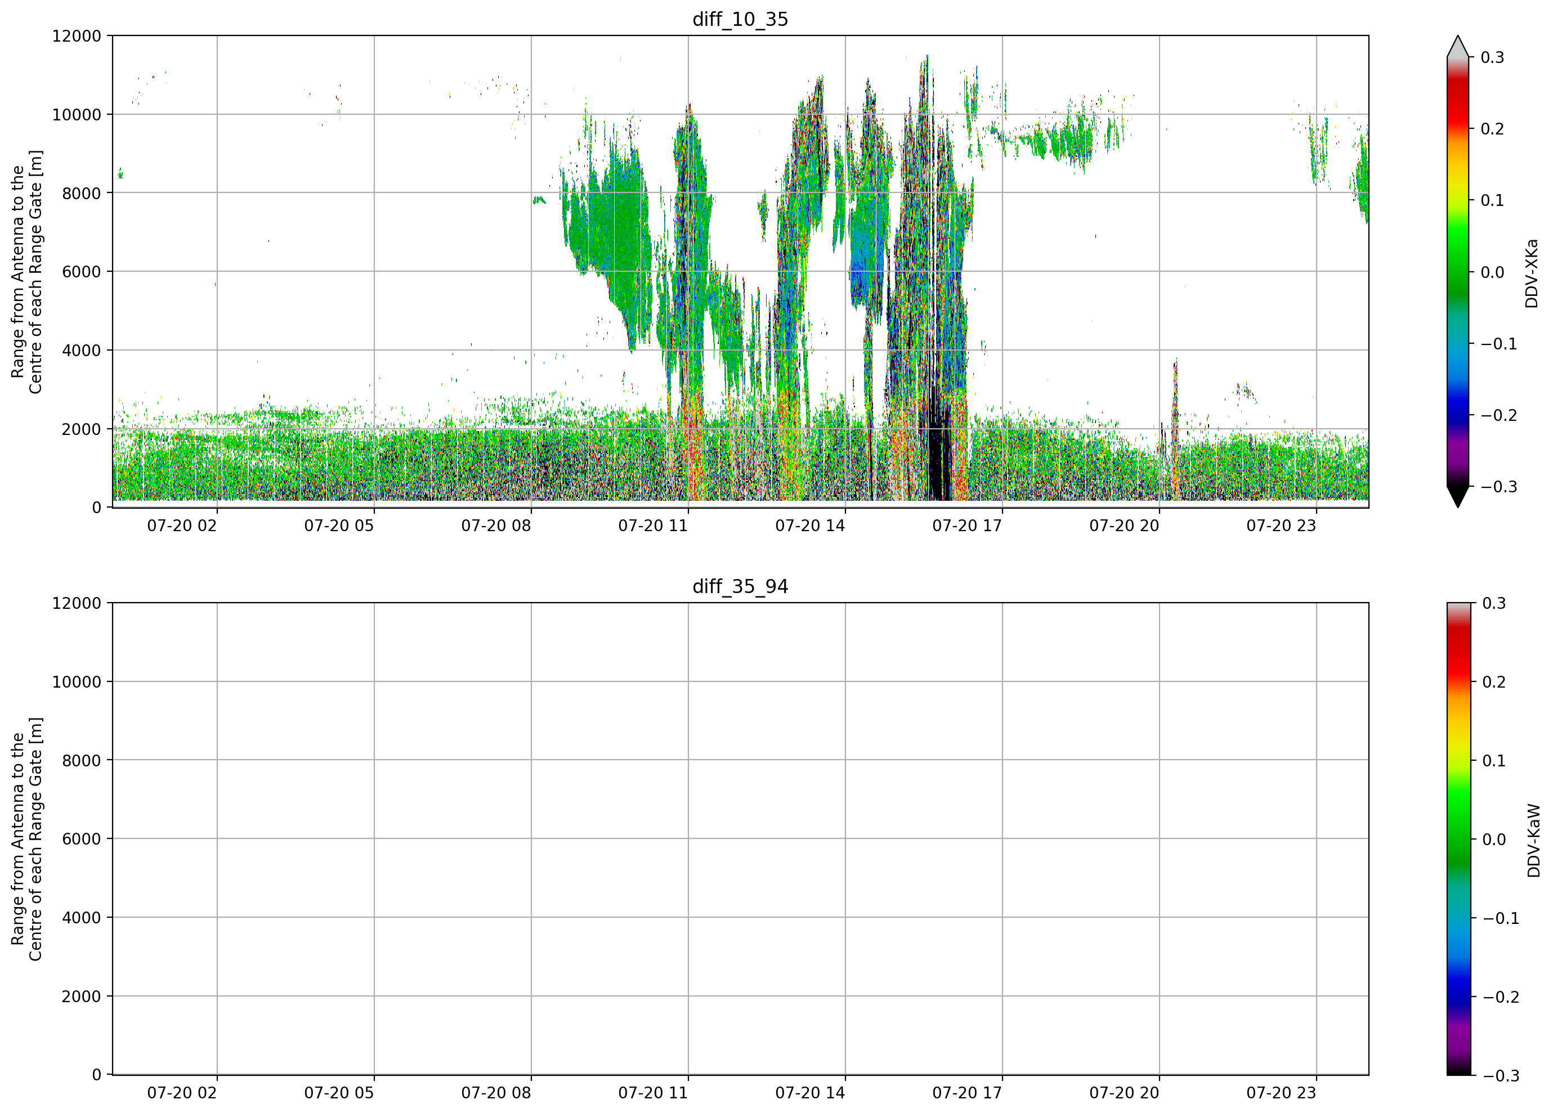
Task: Click the '07-20 23' label under bottom plot
Action: tap(1281, 1093)
